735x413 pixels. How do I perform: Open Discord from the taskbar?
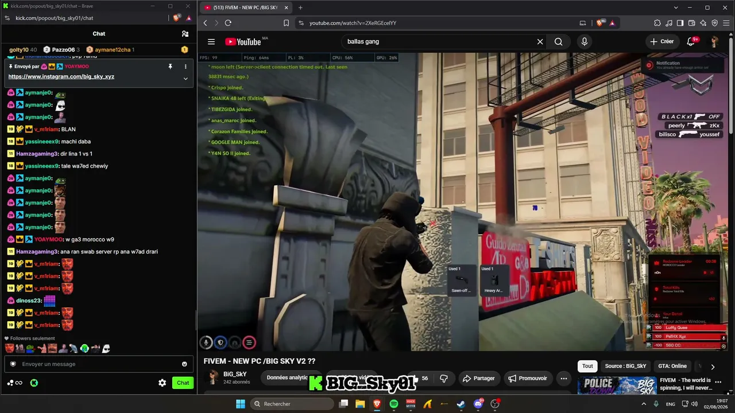478,404
